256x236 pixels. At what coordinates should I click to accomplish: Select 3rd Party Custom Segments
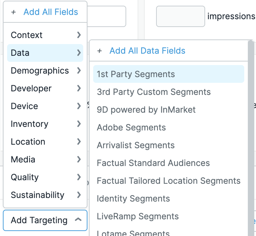pos(154,92)
